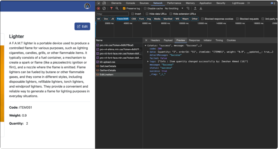
Task: Toggle the red filter funnel icon
Action: tap(111, 8)
